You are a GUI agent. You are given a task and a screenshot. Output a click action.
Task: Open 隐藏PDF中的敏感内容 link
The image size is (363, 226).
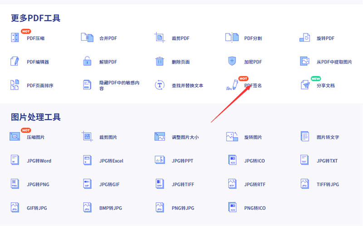coord(119,85)
